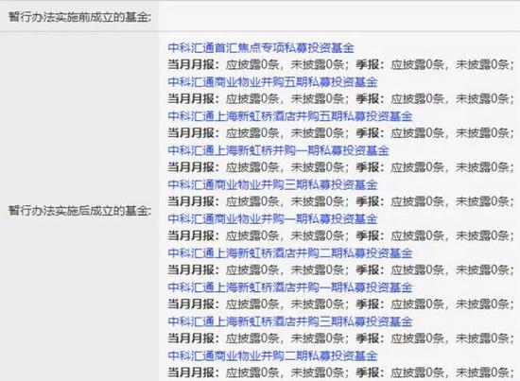Image resolution: width=520 pixels, height=381 pixels.
Task: Open 中科汇通上海新虹桥酒店并购五期 fund link
Action: (290, 116)
